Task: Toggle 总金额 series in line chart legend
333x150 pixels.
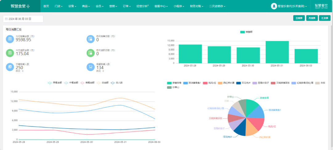Action: (103, 83)
